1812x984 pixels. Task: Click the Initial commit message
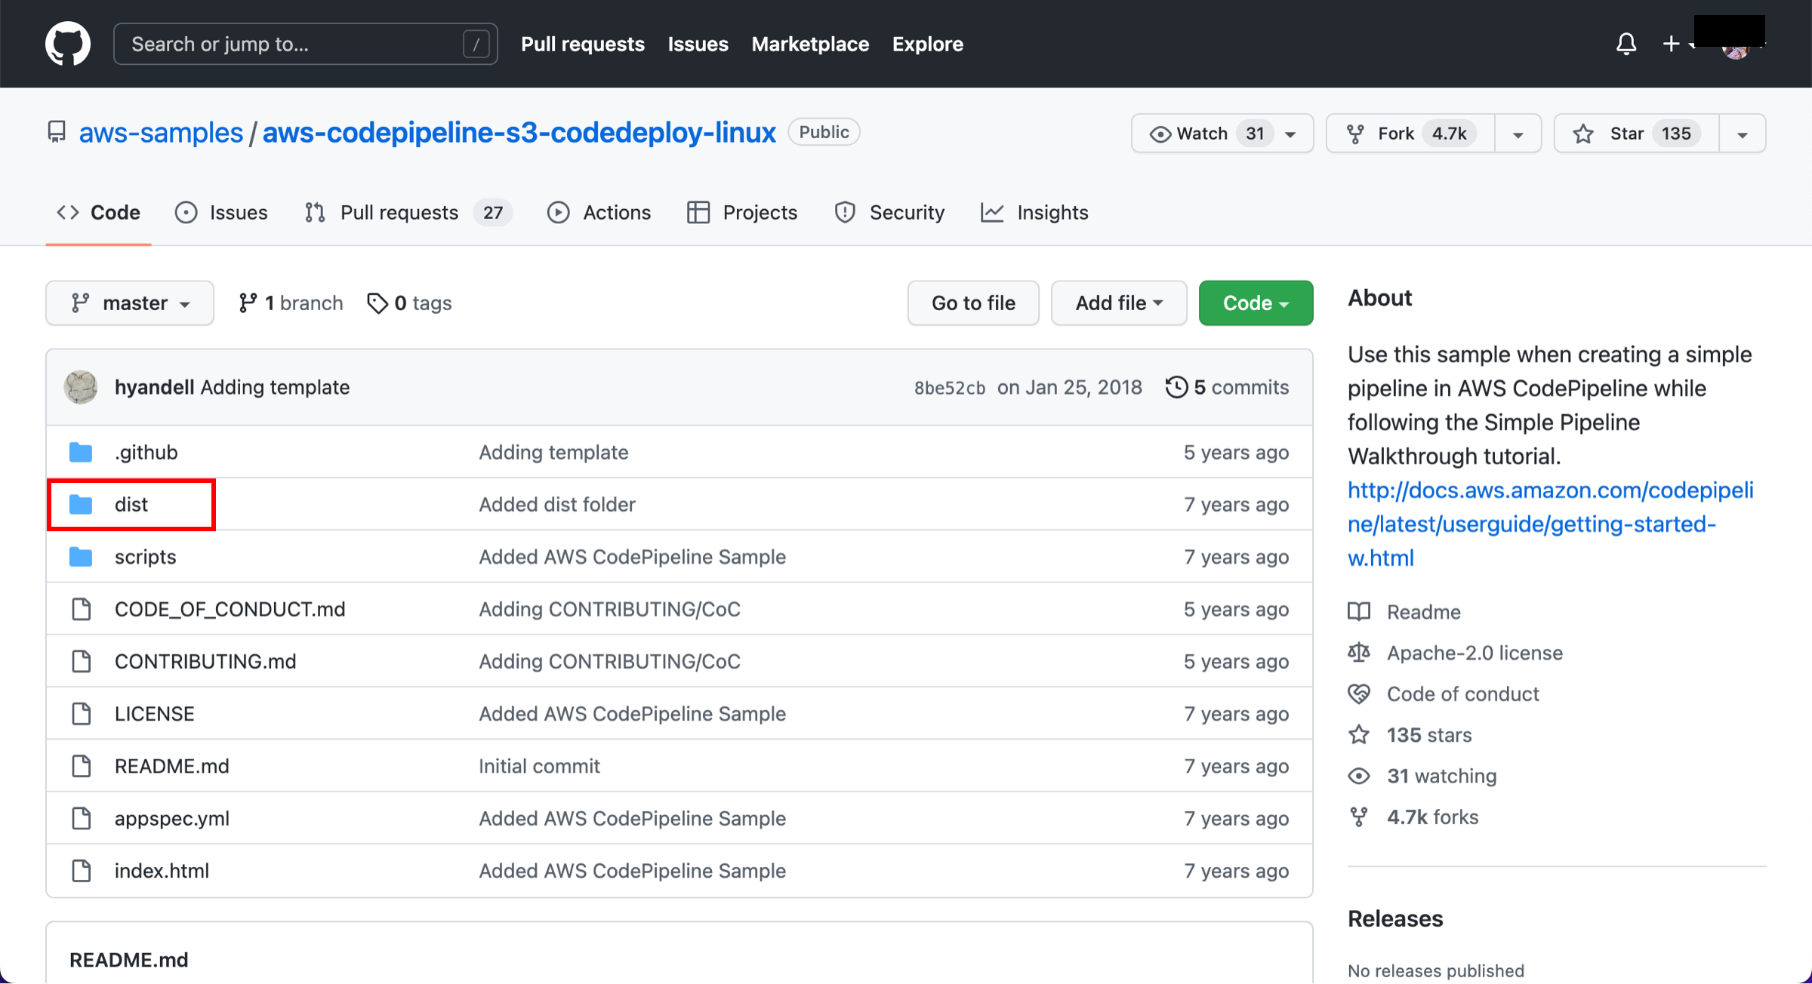pos(539,766)
